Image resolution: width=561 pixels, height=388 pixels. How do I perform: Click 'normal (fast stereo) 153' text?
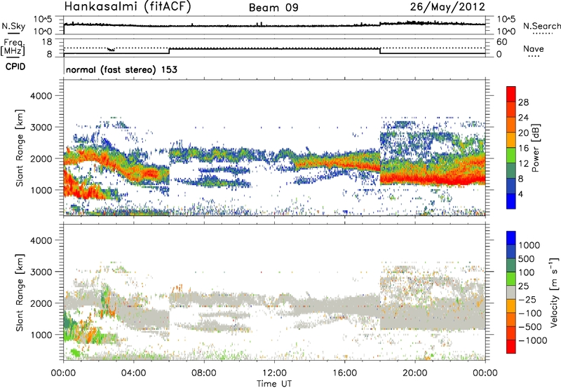[x=121, y=69]
